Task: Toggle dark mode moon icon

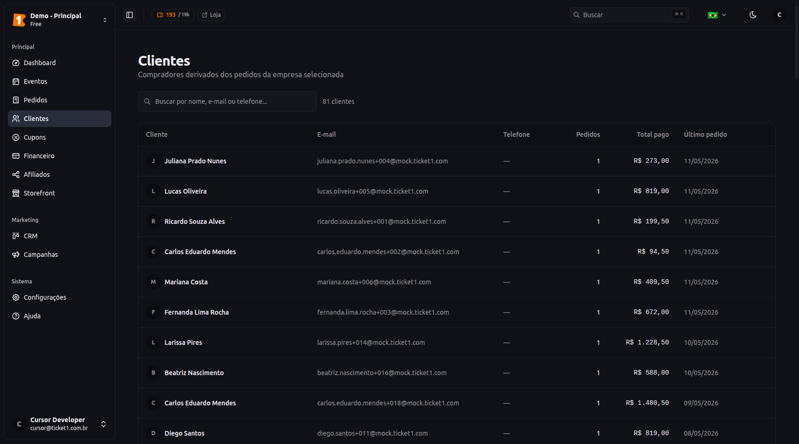Action: click(753, 15)
